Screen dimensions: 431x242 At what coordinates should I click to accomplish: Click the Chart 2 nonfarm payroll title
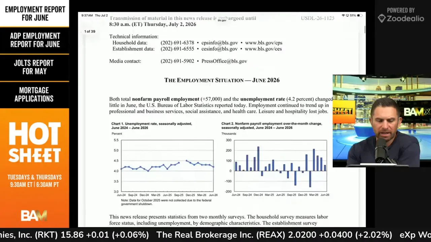pos(272,126)
